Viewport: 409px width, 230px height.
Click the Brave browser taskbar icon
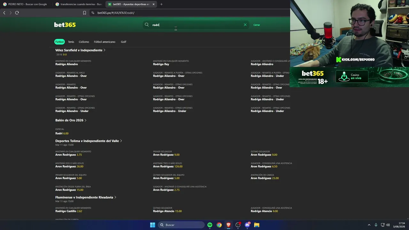click(228, 225)
